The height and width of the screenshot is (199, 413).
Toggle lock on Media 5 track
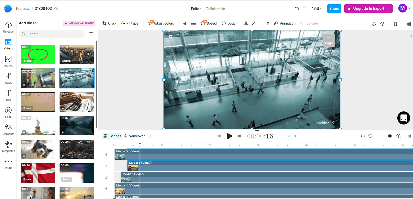(106, 166)
